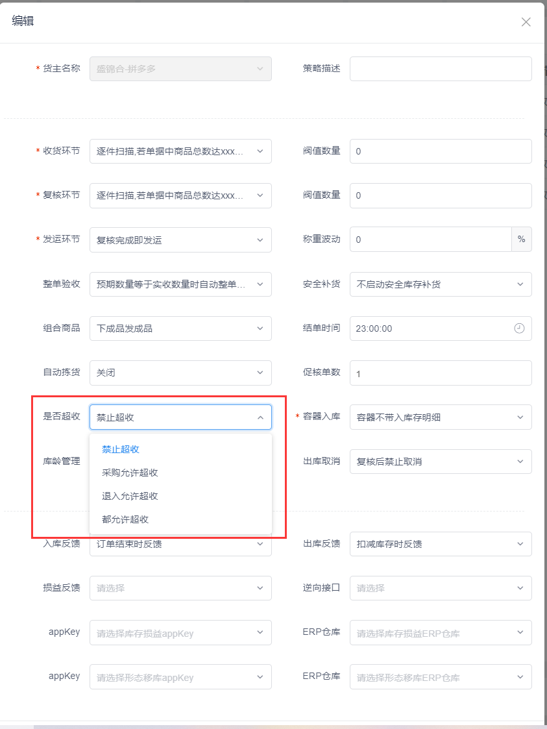Viewport: 547px width, 729px height.
Task: Click the % suffix of 称重波动
Action: click(x=522, y=239)
